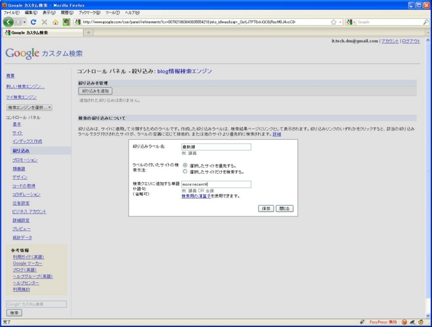The image size is (432, 327).
Task: Open the ツール menu
Action: (x=112, y=12)
